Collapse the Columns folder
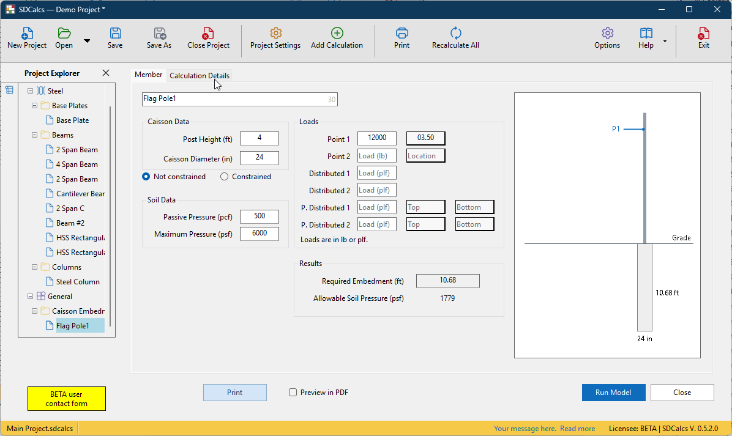This screenshot has width=732, height=436. pos(34,267)
